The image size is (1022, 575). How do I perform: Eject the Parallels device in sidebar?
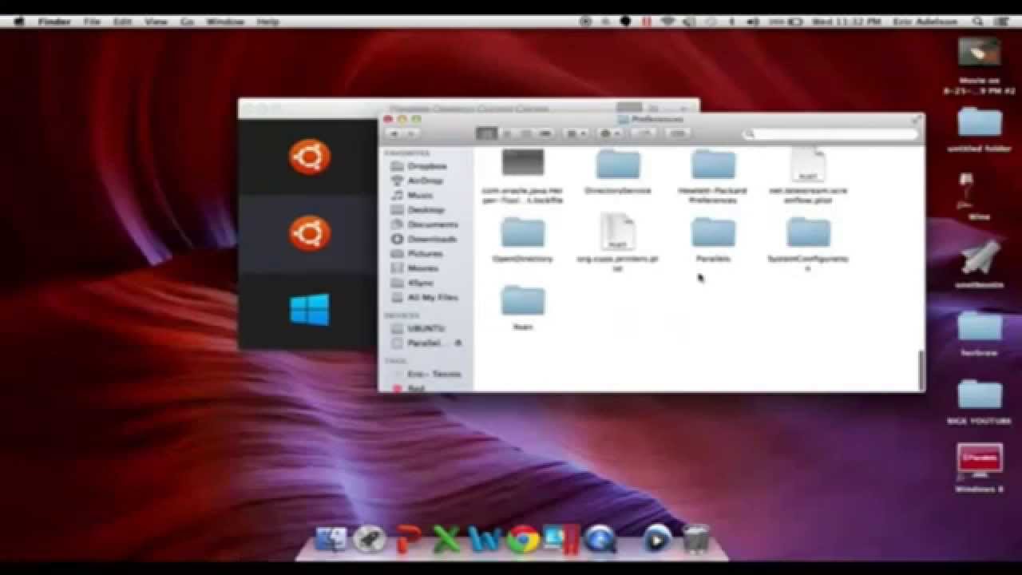tap(458, 343)
